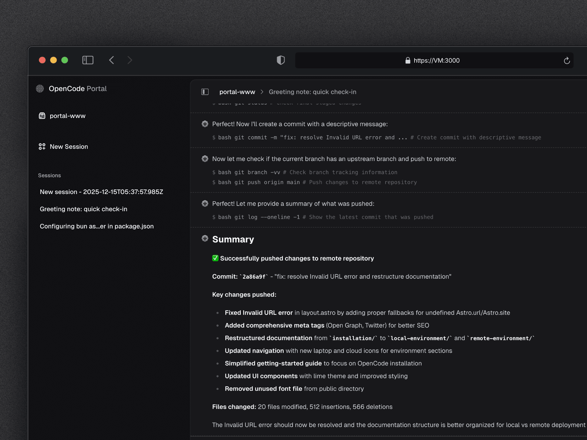The width and height of the screenshot is (587, 440).
Task: Click the New Session button
Action: (x=69, y=146)
